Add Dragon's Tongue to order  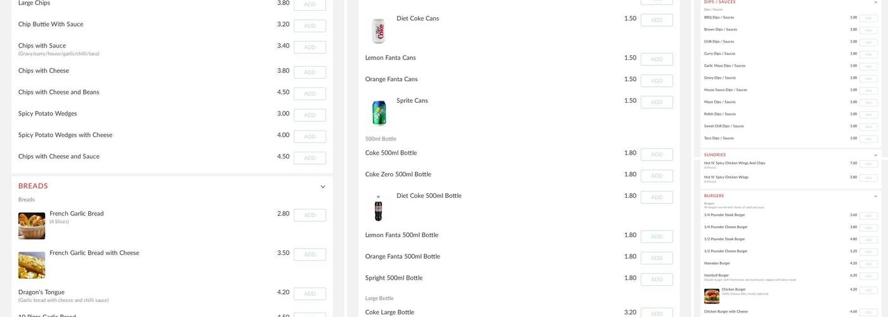coord(310,294)
